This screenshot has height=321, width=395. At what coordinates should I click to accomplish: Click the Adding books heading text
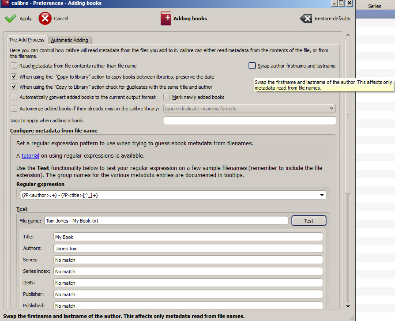coord(190,19)
